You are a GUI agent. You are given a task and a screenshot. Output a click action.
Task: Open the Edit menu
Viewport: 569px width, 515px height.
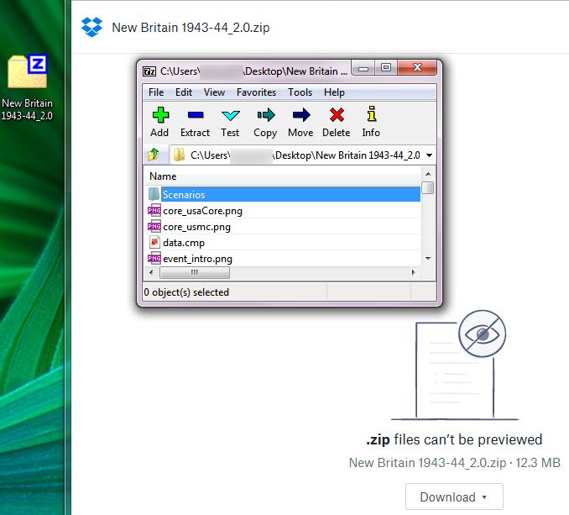(184, 92)
